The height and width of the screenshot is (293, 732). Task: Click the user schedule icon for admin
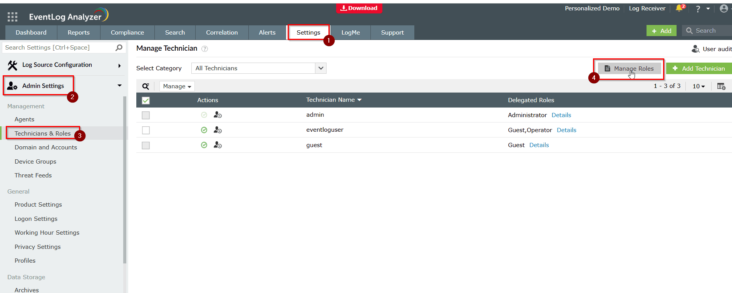point(218,115)
